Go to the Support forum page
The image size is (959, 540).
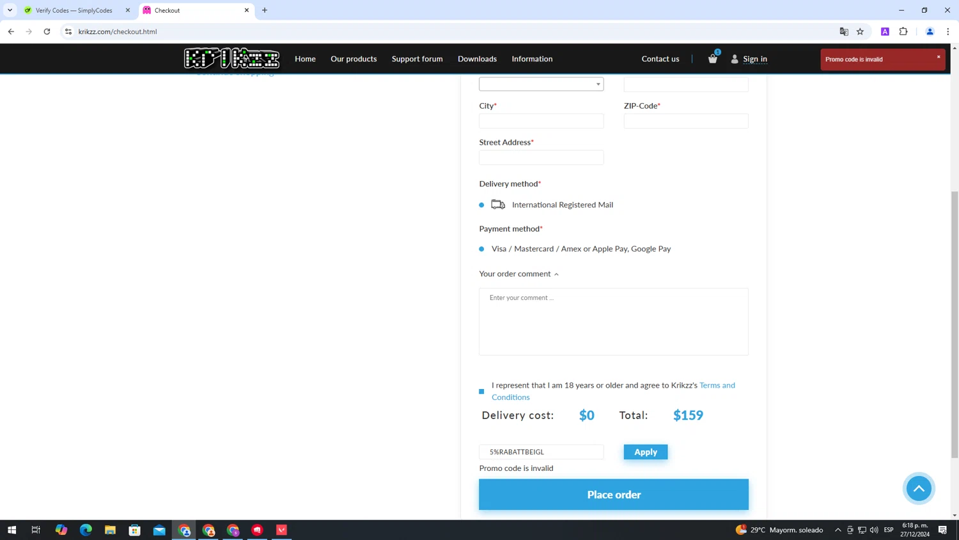(417, 59)
